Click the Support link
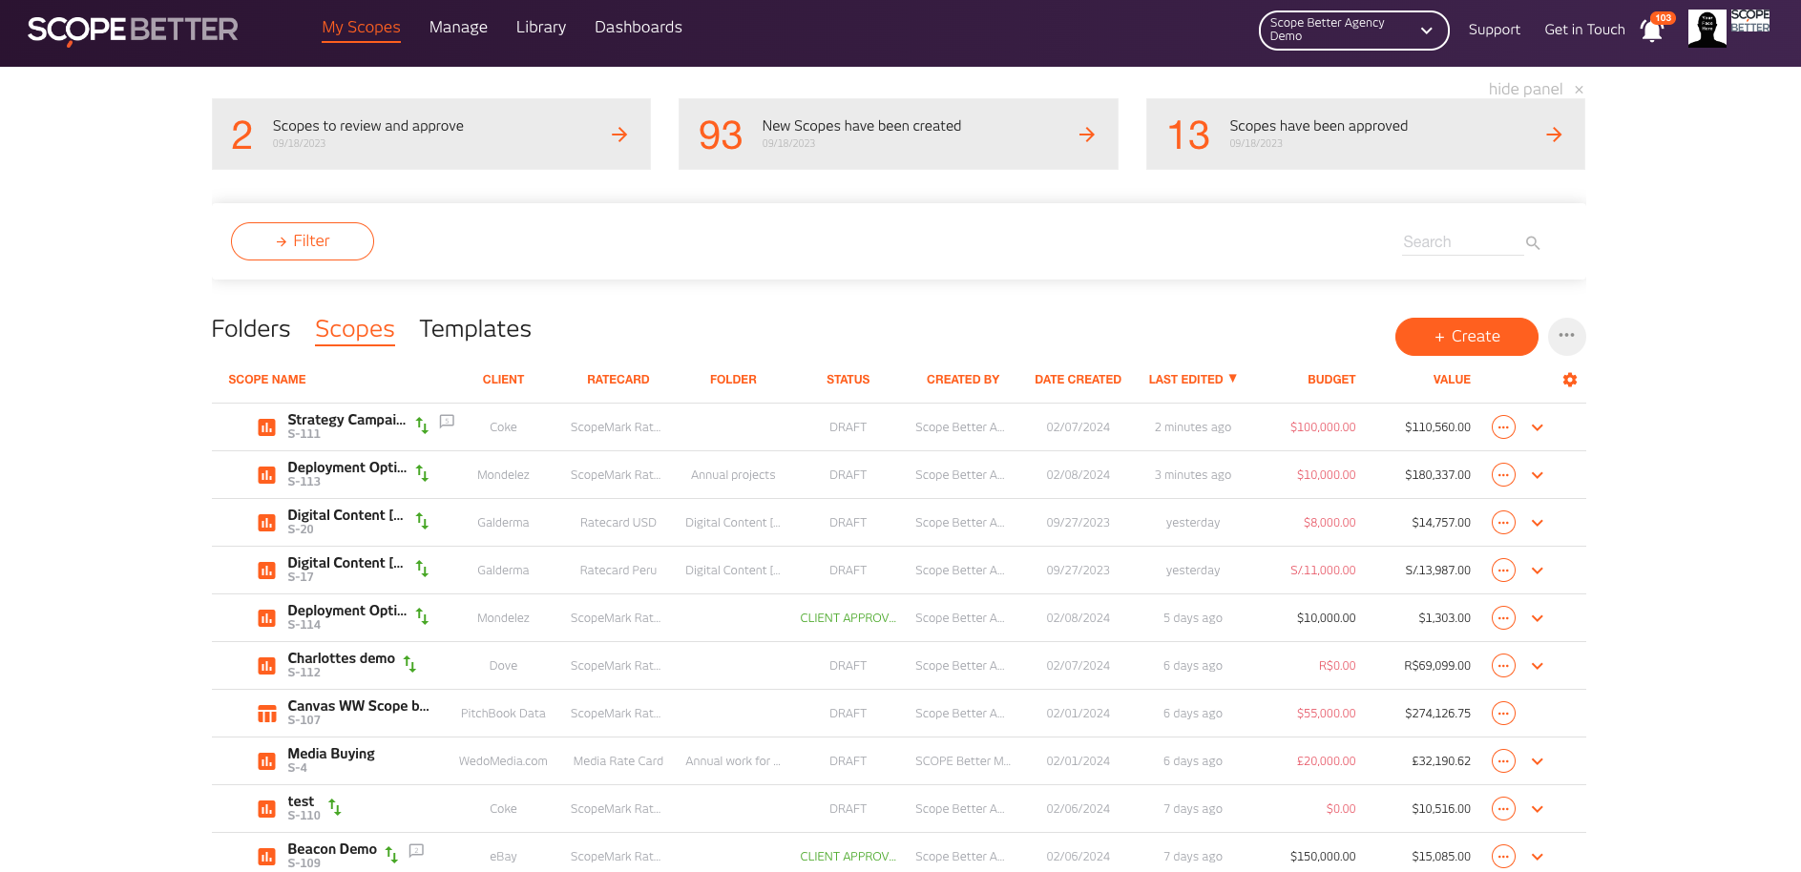The width and height of the screenshot is (1801, 872). 1495,31
